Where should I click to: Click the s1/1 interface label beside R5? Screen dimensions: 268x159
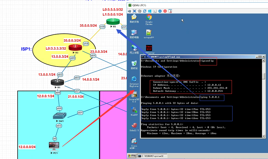click(x=124, y=27)
